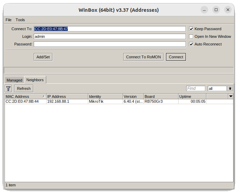Click into the Login field
Image resolution: width=238 pixels, height=194 pixels.
click(x=110, y=36)
